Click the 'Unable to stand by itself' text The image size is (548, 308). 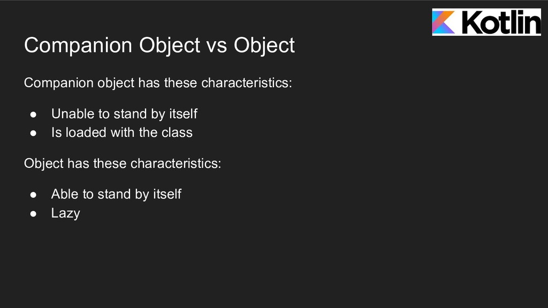coord(124,114)
